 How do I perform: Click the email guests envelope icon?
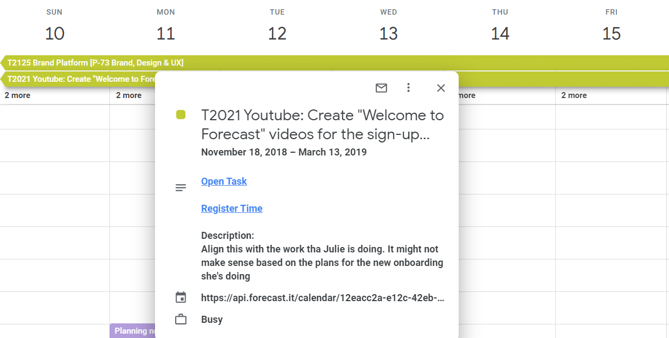(x=381, y=88)
